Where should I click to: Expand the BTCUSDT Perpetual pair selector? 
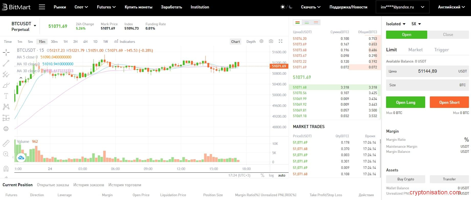coord(35,26)
